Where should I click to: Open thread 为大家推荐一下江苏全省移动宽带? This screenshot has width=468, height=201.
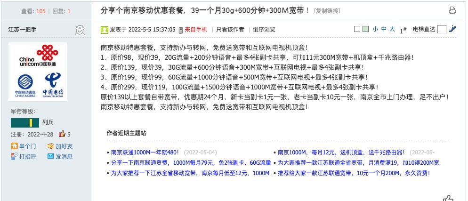[x=190, y=173]
